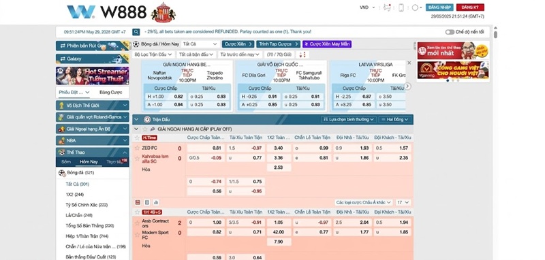
Task: Select Tất Cả (301) in sidebar
Action: tap(77, 184)
